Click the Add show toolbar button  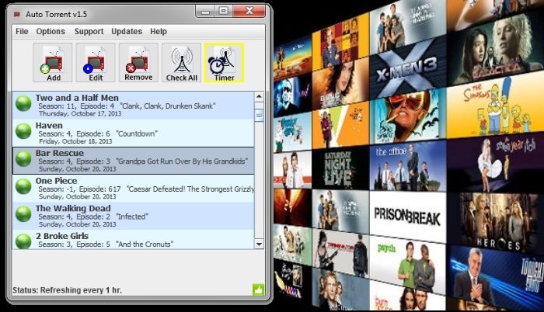pyautogui.click(x=53, y=63)
